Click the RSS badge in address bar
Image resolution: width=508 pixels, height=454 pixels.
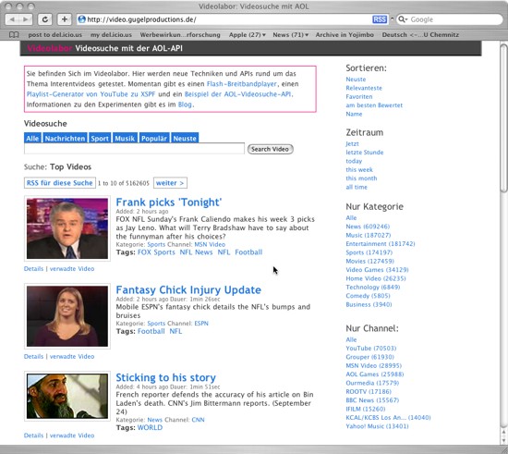[x=380, y=19]
